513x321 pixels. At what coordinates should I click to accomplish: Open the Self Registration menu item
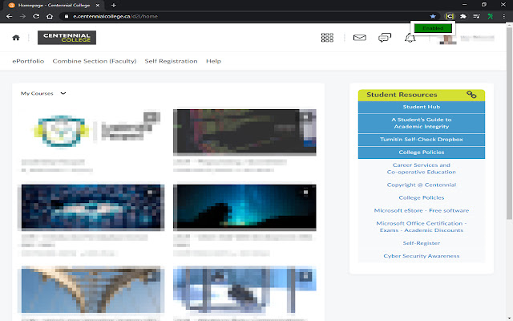[x=171, y=61]
